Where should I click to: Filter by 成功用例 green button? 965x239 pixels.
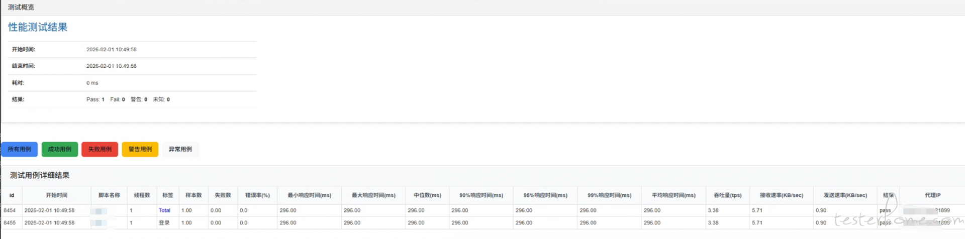coord(59,149)
